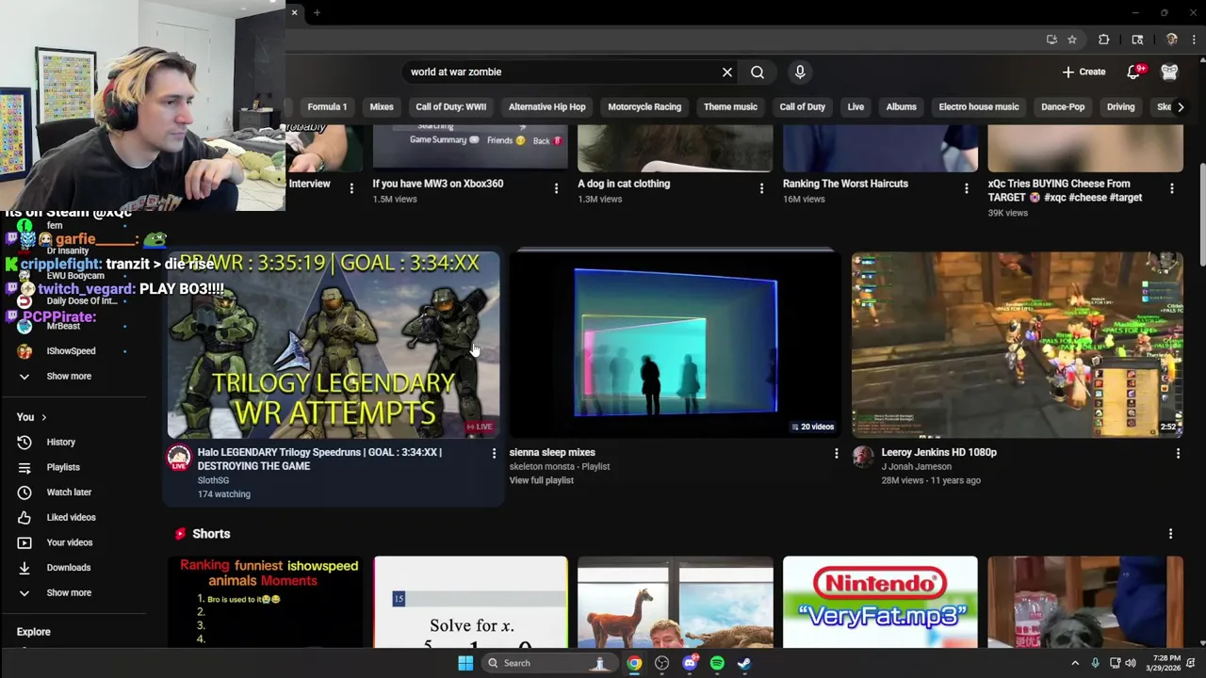Open History in the sidebar
The height and width of the screenshot is (678, 1206).
pyautogui.click(x=61, y=443)
